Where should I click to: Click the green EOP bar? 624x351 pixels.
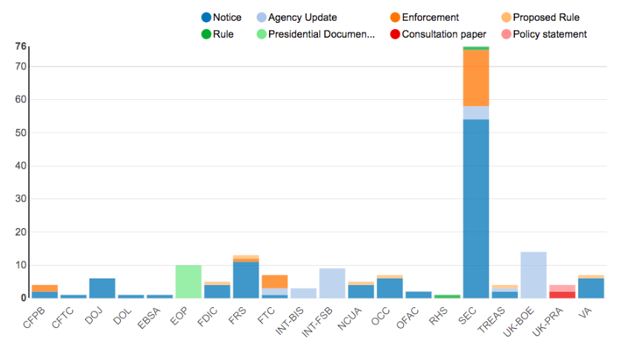[x=188, y=281]
